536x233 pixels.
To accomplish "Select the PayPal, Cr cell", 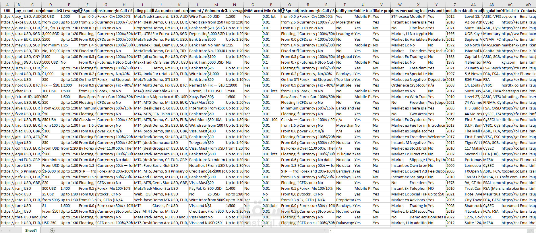I will coord(198,188).
